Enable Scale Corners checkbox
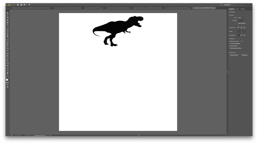258x144 pixels. click(x=230, y=46)
